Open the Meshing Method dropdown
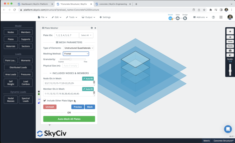The height and width of the screenshot is (143, 235). point(76,54)
